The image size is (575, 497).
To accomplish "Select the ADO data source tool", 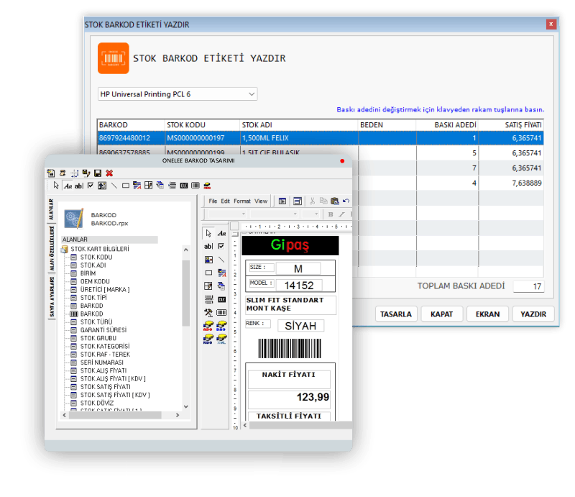I will click(208, 326).
